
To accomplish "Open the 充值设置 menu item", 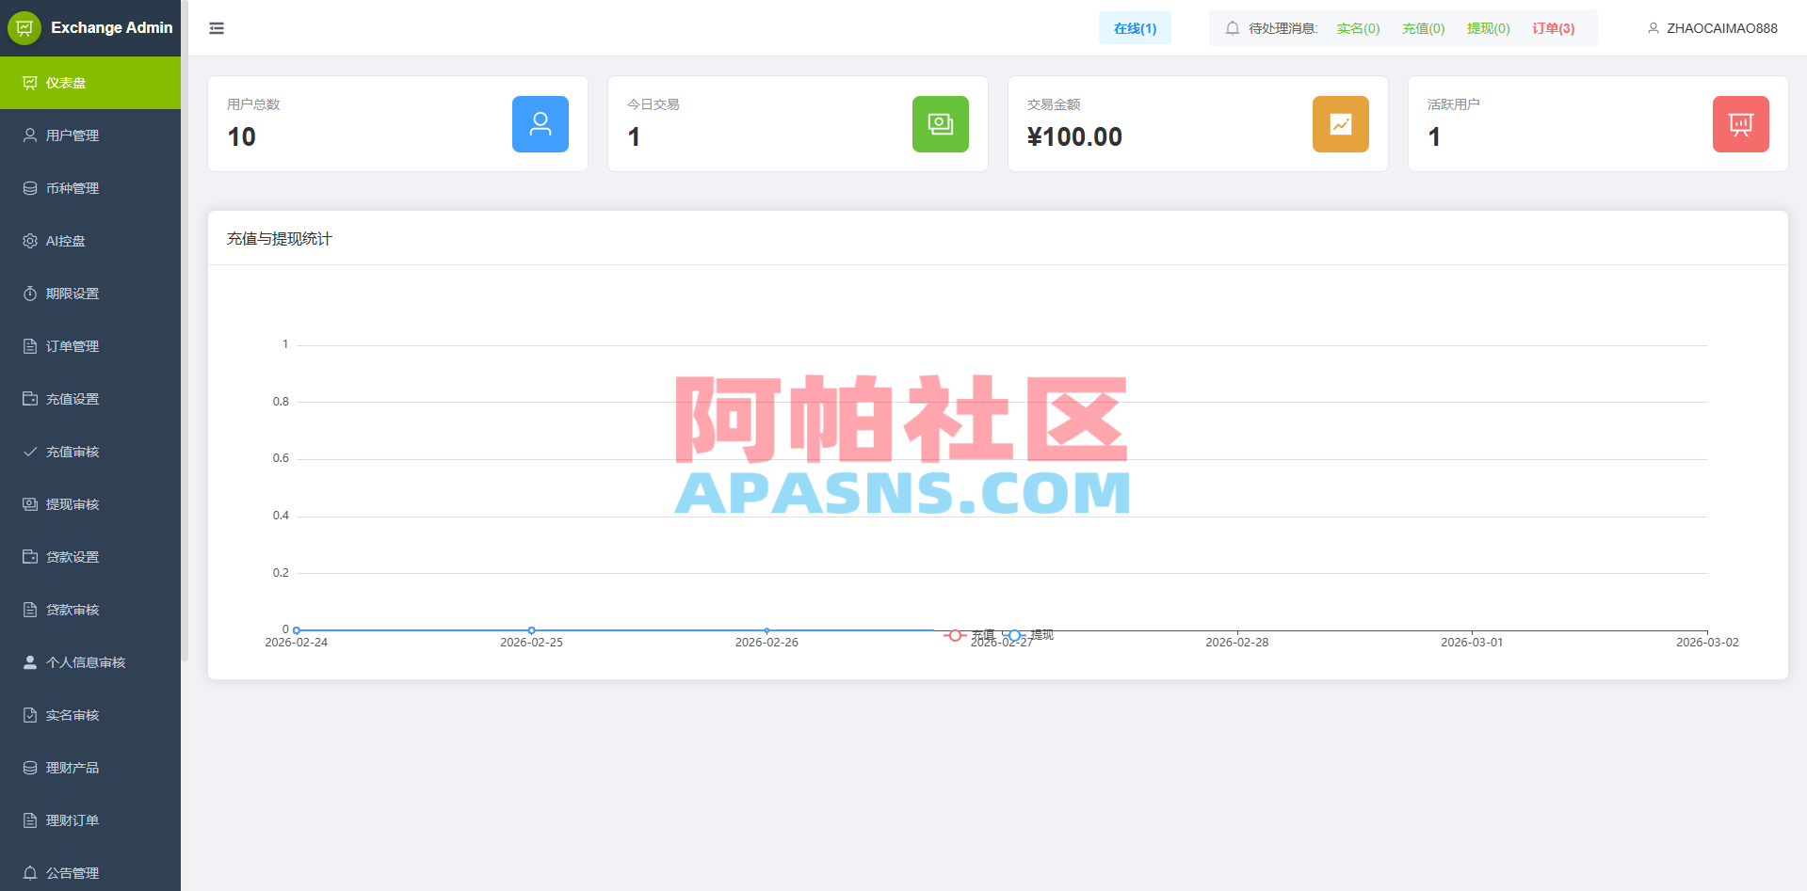I will tap(90, 399).
